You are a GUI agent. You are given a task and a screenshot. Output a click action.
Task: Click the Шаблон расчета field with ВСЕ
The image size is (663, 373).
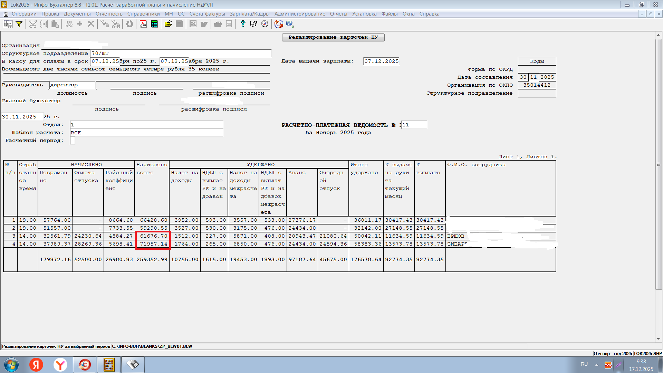click(146, 133)
